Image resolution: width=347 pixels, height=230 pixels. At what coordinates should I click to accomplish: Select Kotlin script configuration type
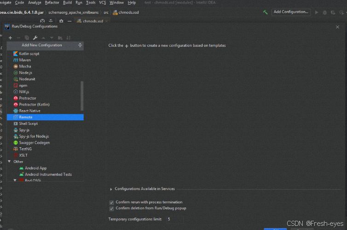click(x=45, y=54)
